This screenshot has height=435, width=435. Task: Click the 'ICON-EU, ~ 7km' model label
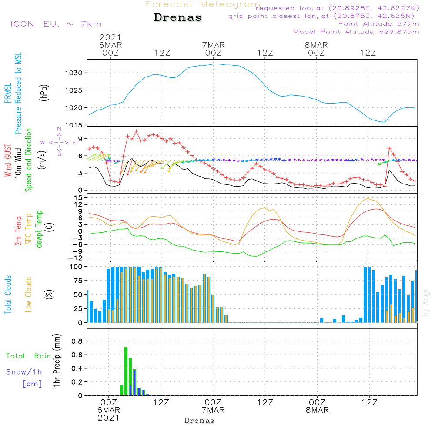pos(56,24)
